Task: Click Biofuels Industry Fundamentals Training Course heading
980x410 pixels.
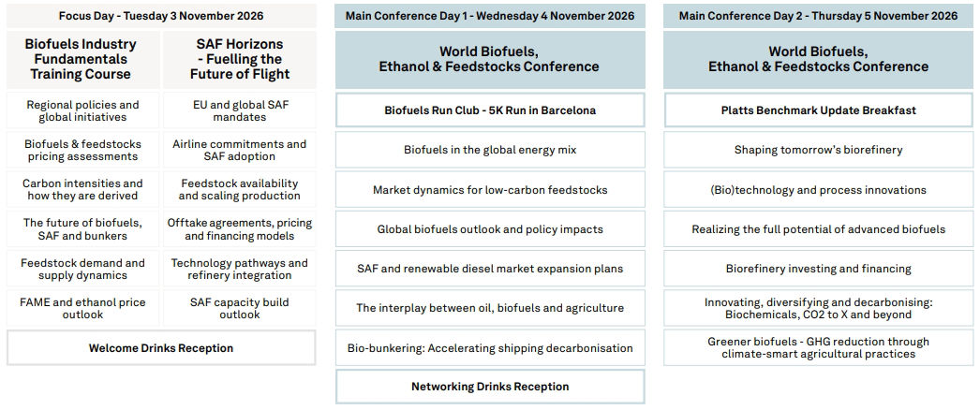Action: [82, 59]
